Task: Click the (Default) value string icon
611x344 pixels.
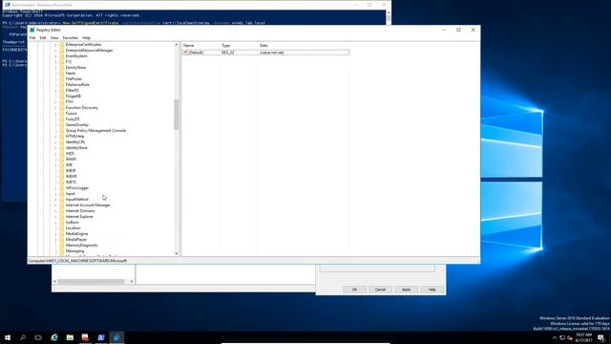Action: click(x=186, y=53)
